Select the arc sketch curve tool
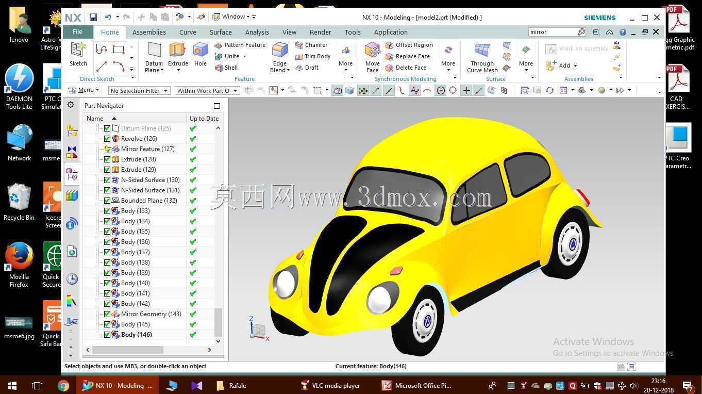 click(x=119, y=66)
